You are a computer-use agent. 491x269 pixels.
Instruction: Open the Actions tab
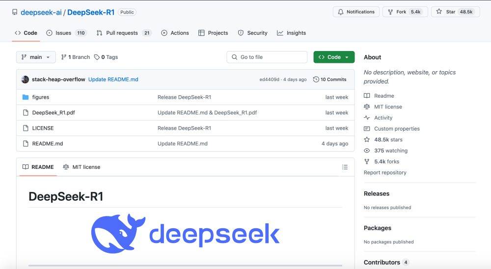tap(175, 33)
